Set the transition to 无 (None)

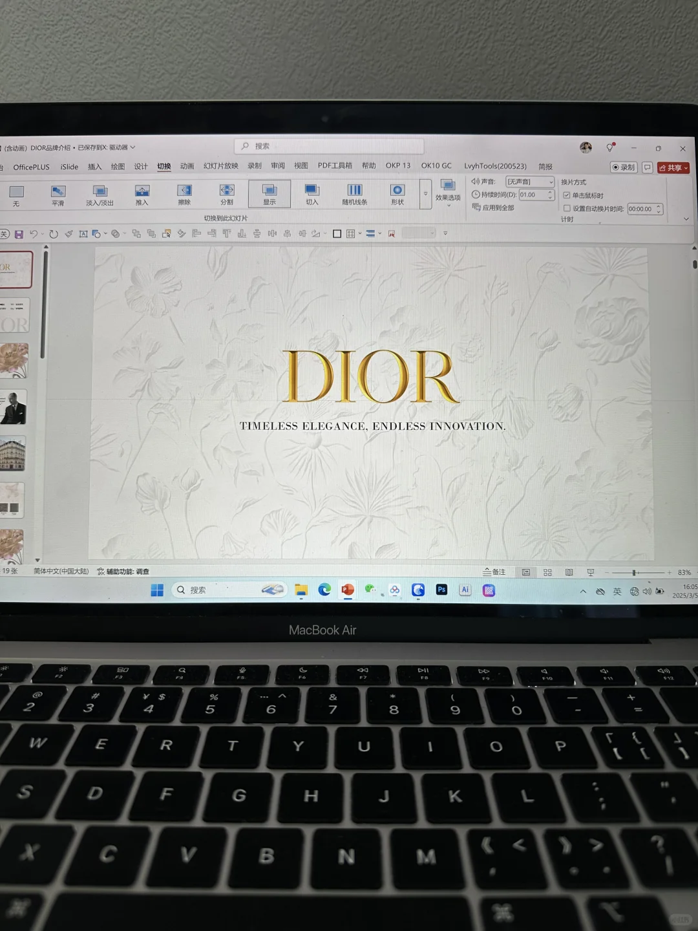(x=17, y=194)
